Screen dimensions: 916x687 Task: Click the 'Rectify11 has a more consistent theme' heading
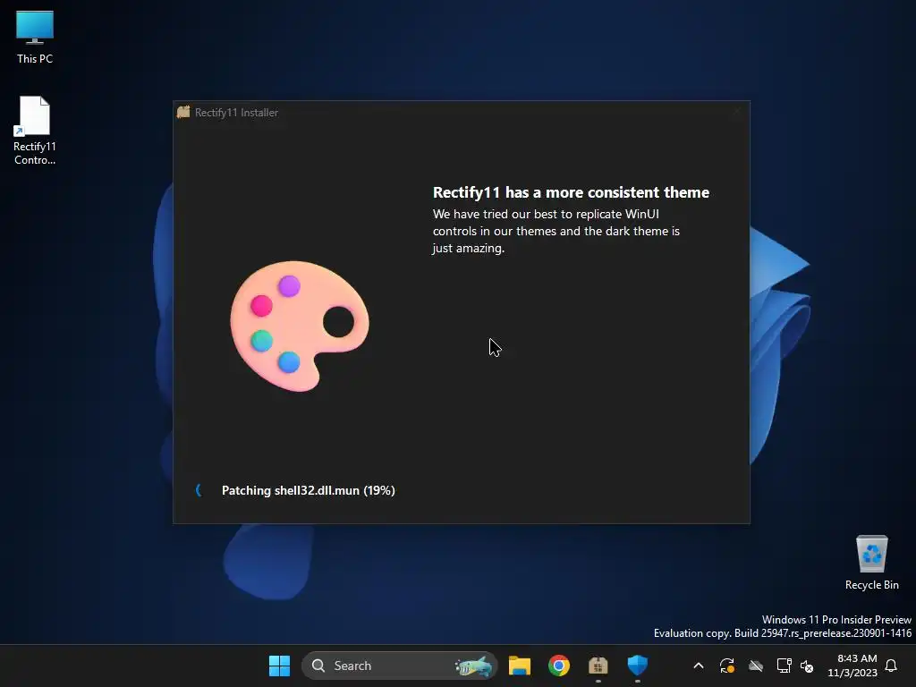571,192
